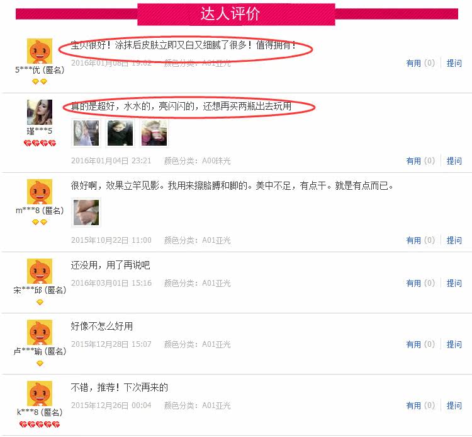Click 提问 on the 瑾***5 review
472x437 pixels.
(x=454, y=161)
